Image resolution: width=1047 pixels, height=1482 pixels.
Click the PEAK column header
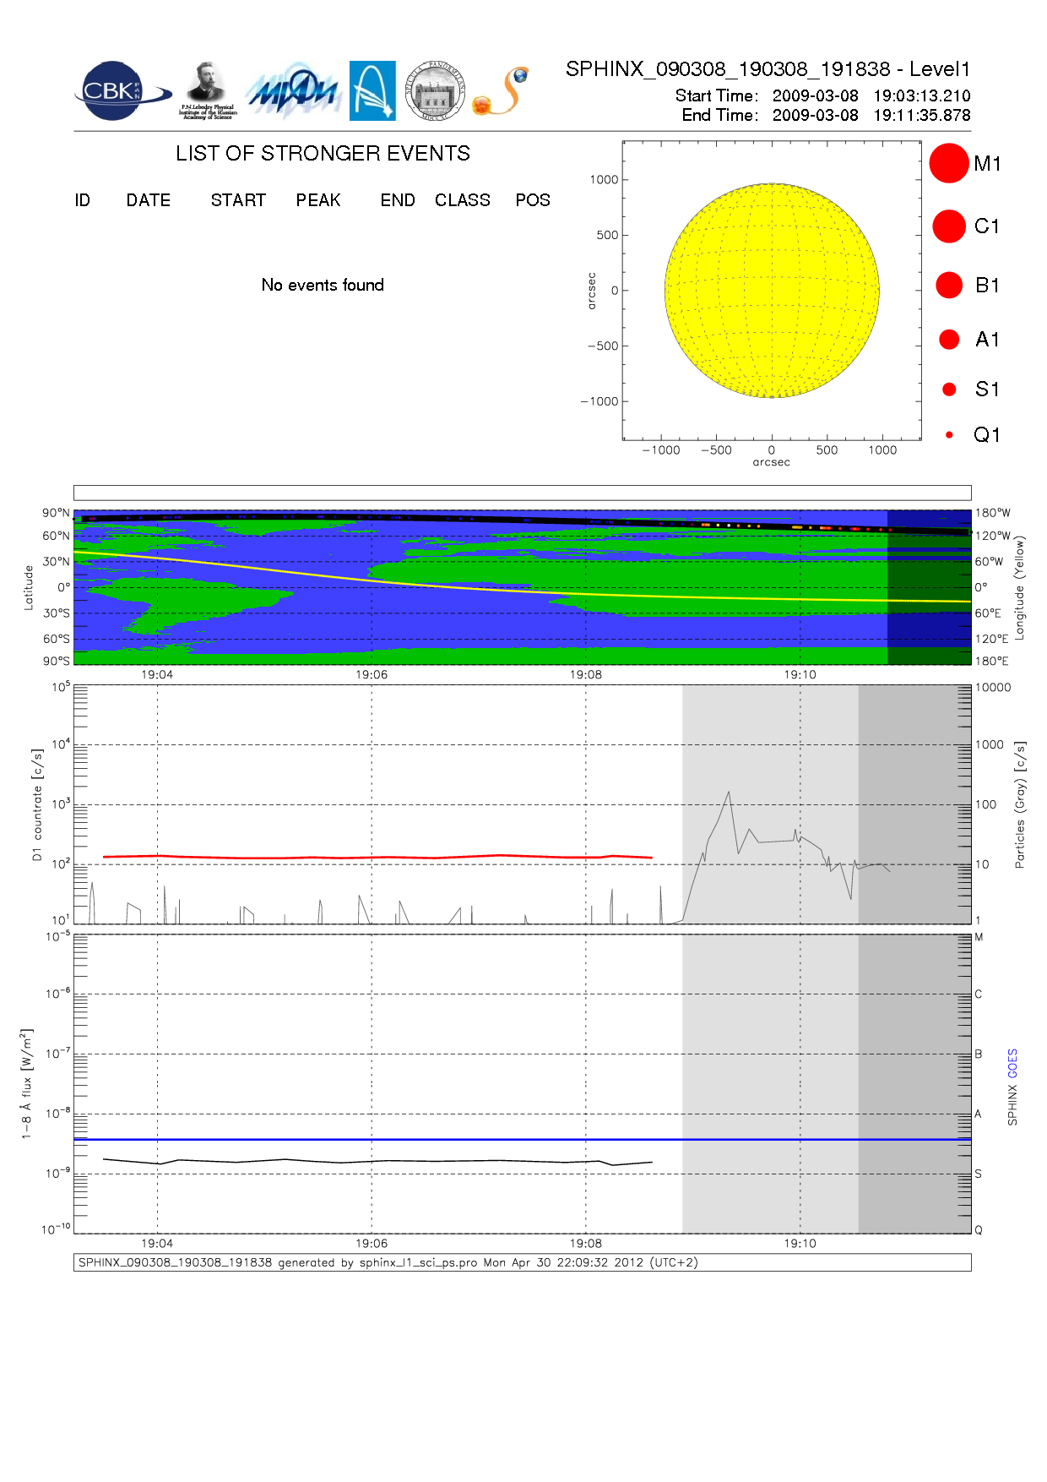point(318,200)
